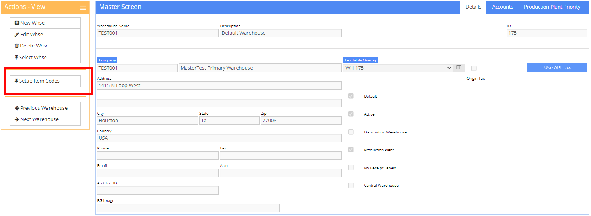Image resolution: width=591 pixels, height=216 pixels.
Task: Click the Acct LoctID input field
Action: pos(158,190)
